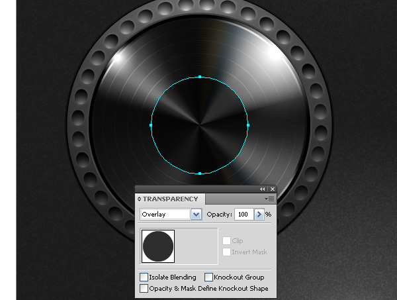This screenshot has width=397, height=300.
Task: Cycle Transparency panel view with tab arrows
Action: click(x=139, y=199)
